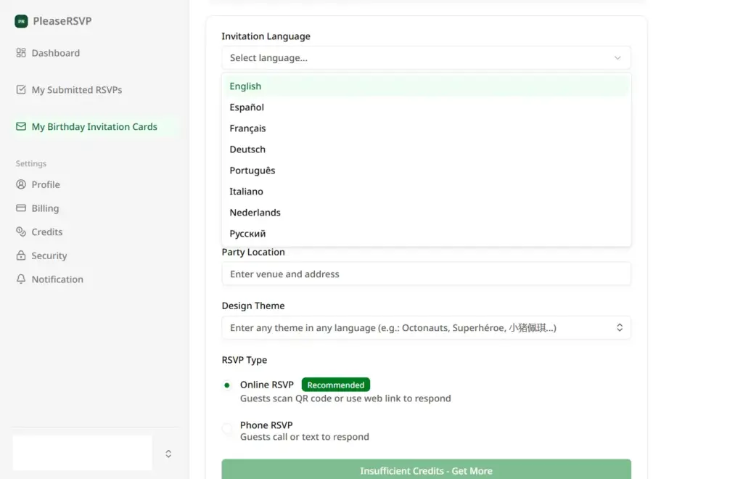Click the My Submitted RSVPs checkmark icon
The height and width of the screenshot is (479, 743).
click(20, 89)
